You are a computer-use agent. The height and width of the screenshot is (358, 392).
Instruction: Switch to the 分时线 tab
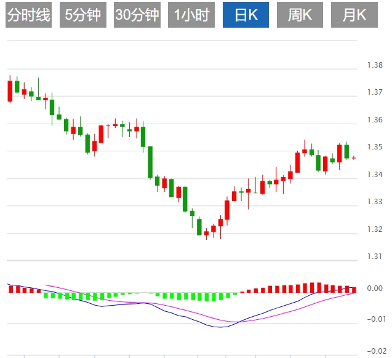pyautogui.click(x=29, y=15)
